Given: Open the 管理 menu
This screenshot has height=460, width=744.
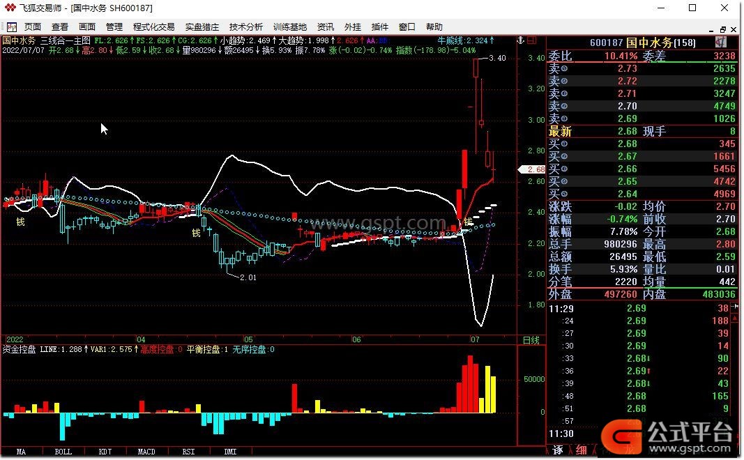Looking at the screenshot, I should [x=114, y=27].
